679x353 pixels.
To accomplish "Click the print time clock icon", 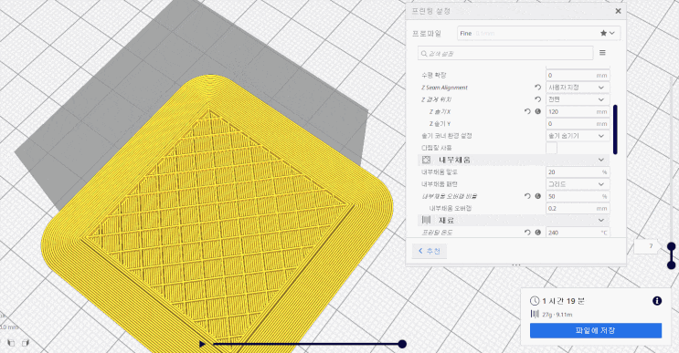I will click(535, 301).
